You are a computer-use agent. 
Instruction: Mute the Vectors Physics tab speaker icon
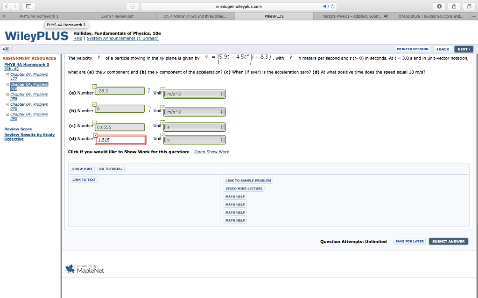(386, 16)
